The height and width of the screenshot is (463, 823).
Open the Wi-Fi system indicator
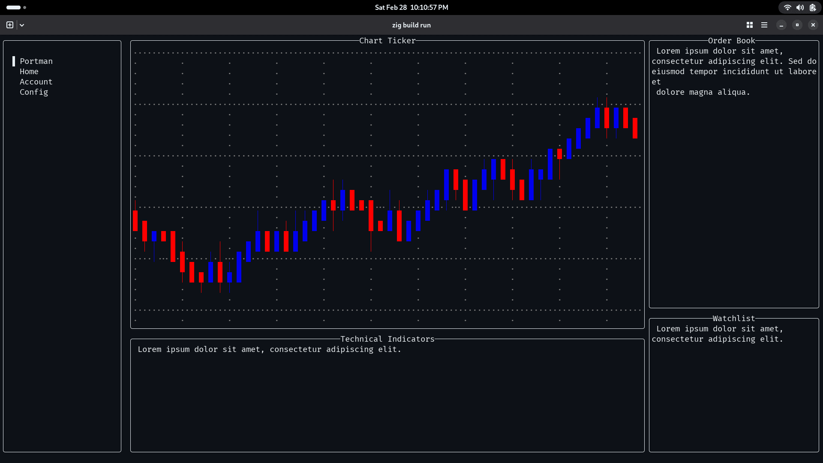coord(787,7)
